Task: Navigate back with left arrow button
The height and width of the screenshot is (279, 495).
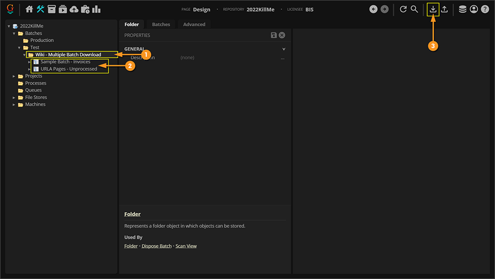Action: 373,9
